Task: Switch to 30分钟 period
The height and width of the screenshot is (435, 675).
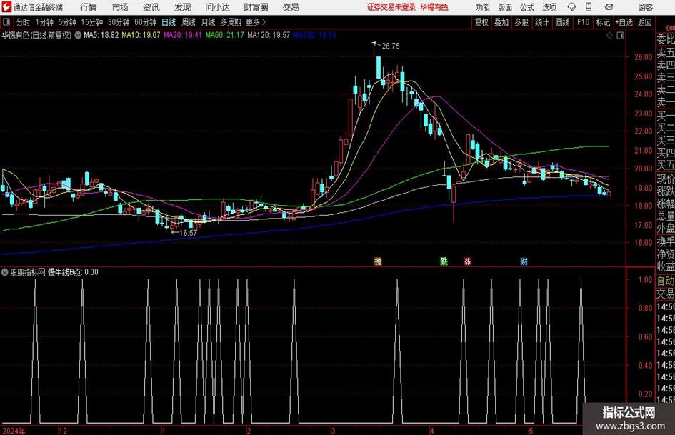Action: [x=119, y=22]
